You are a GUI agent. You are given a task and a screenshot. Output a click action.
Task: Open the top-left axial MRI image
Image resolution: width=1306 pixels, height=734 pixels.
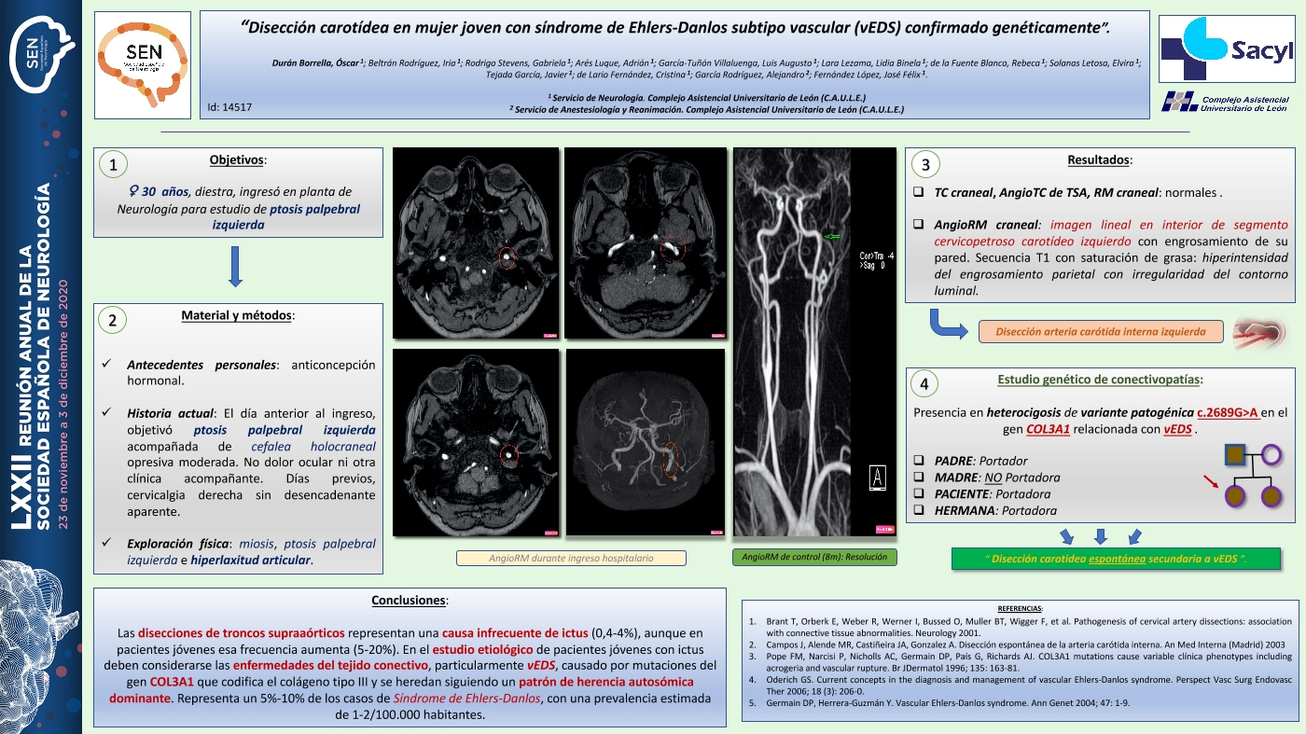point(476,242)
